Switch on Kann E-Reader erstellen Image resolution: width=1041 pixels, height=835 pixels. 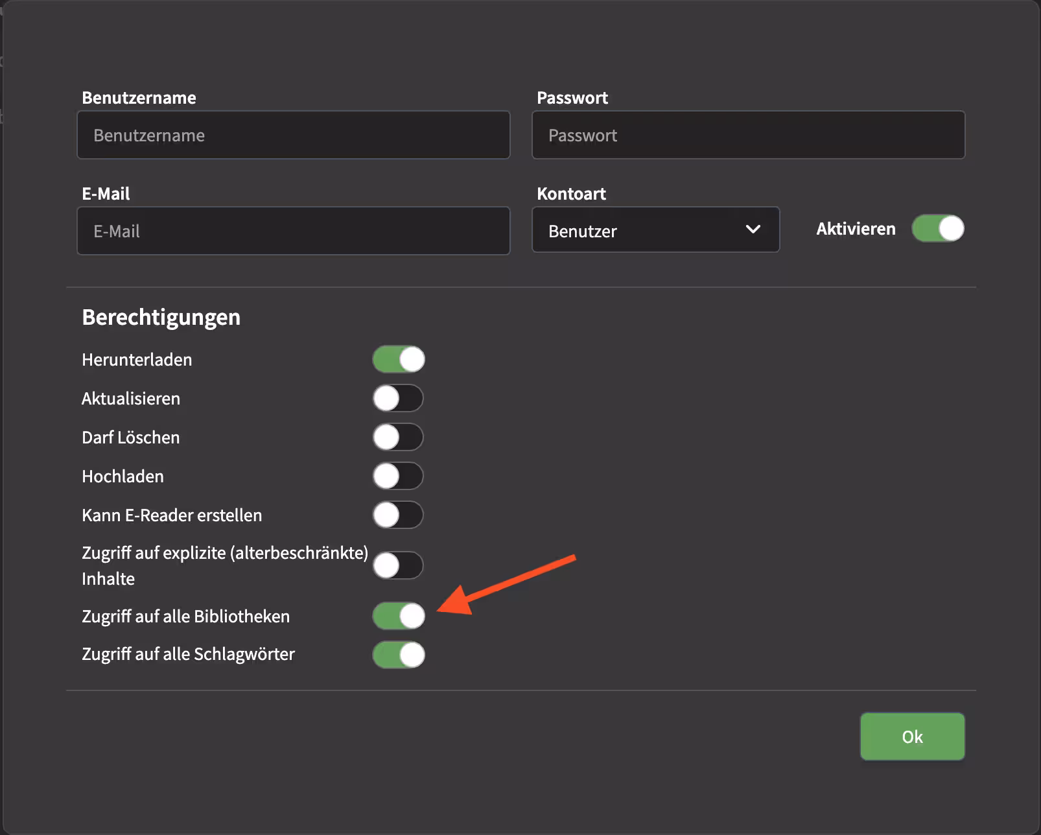coord(399,515)
